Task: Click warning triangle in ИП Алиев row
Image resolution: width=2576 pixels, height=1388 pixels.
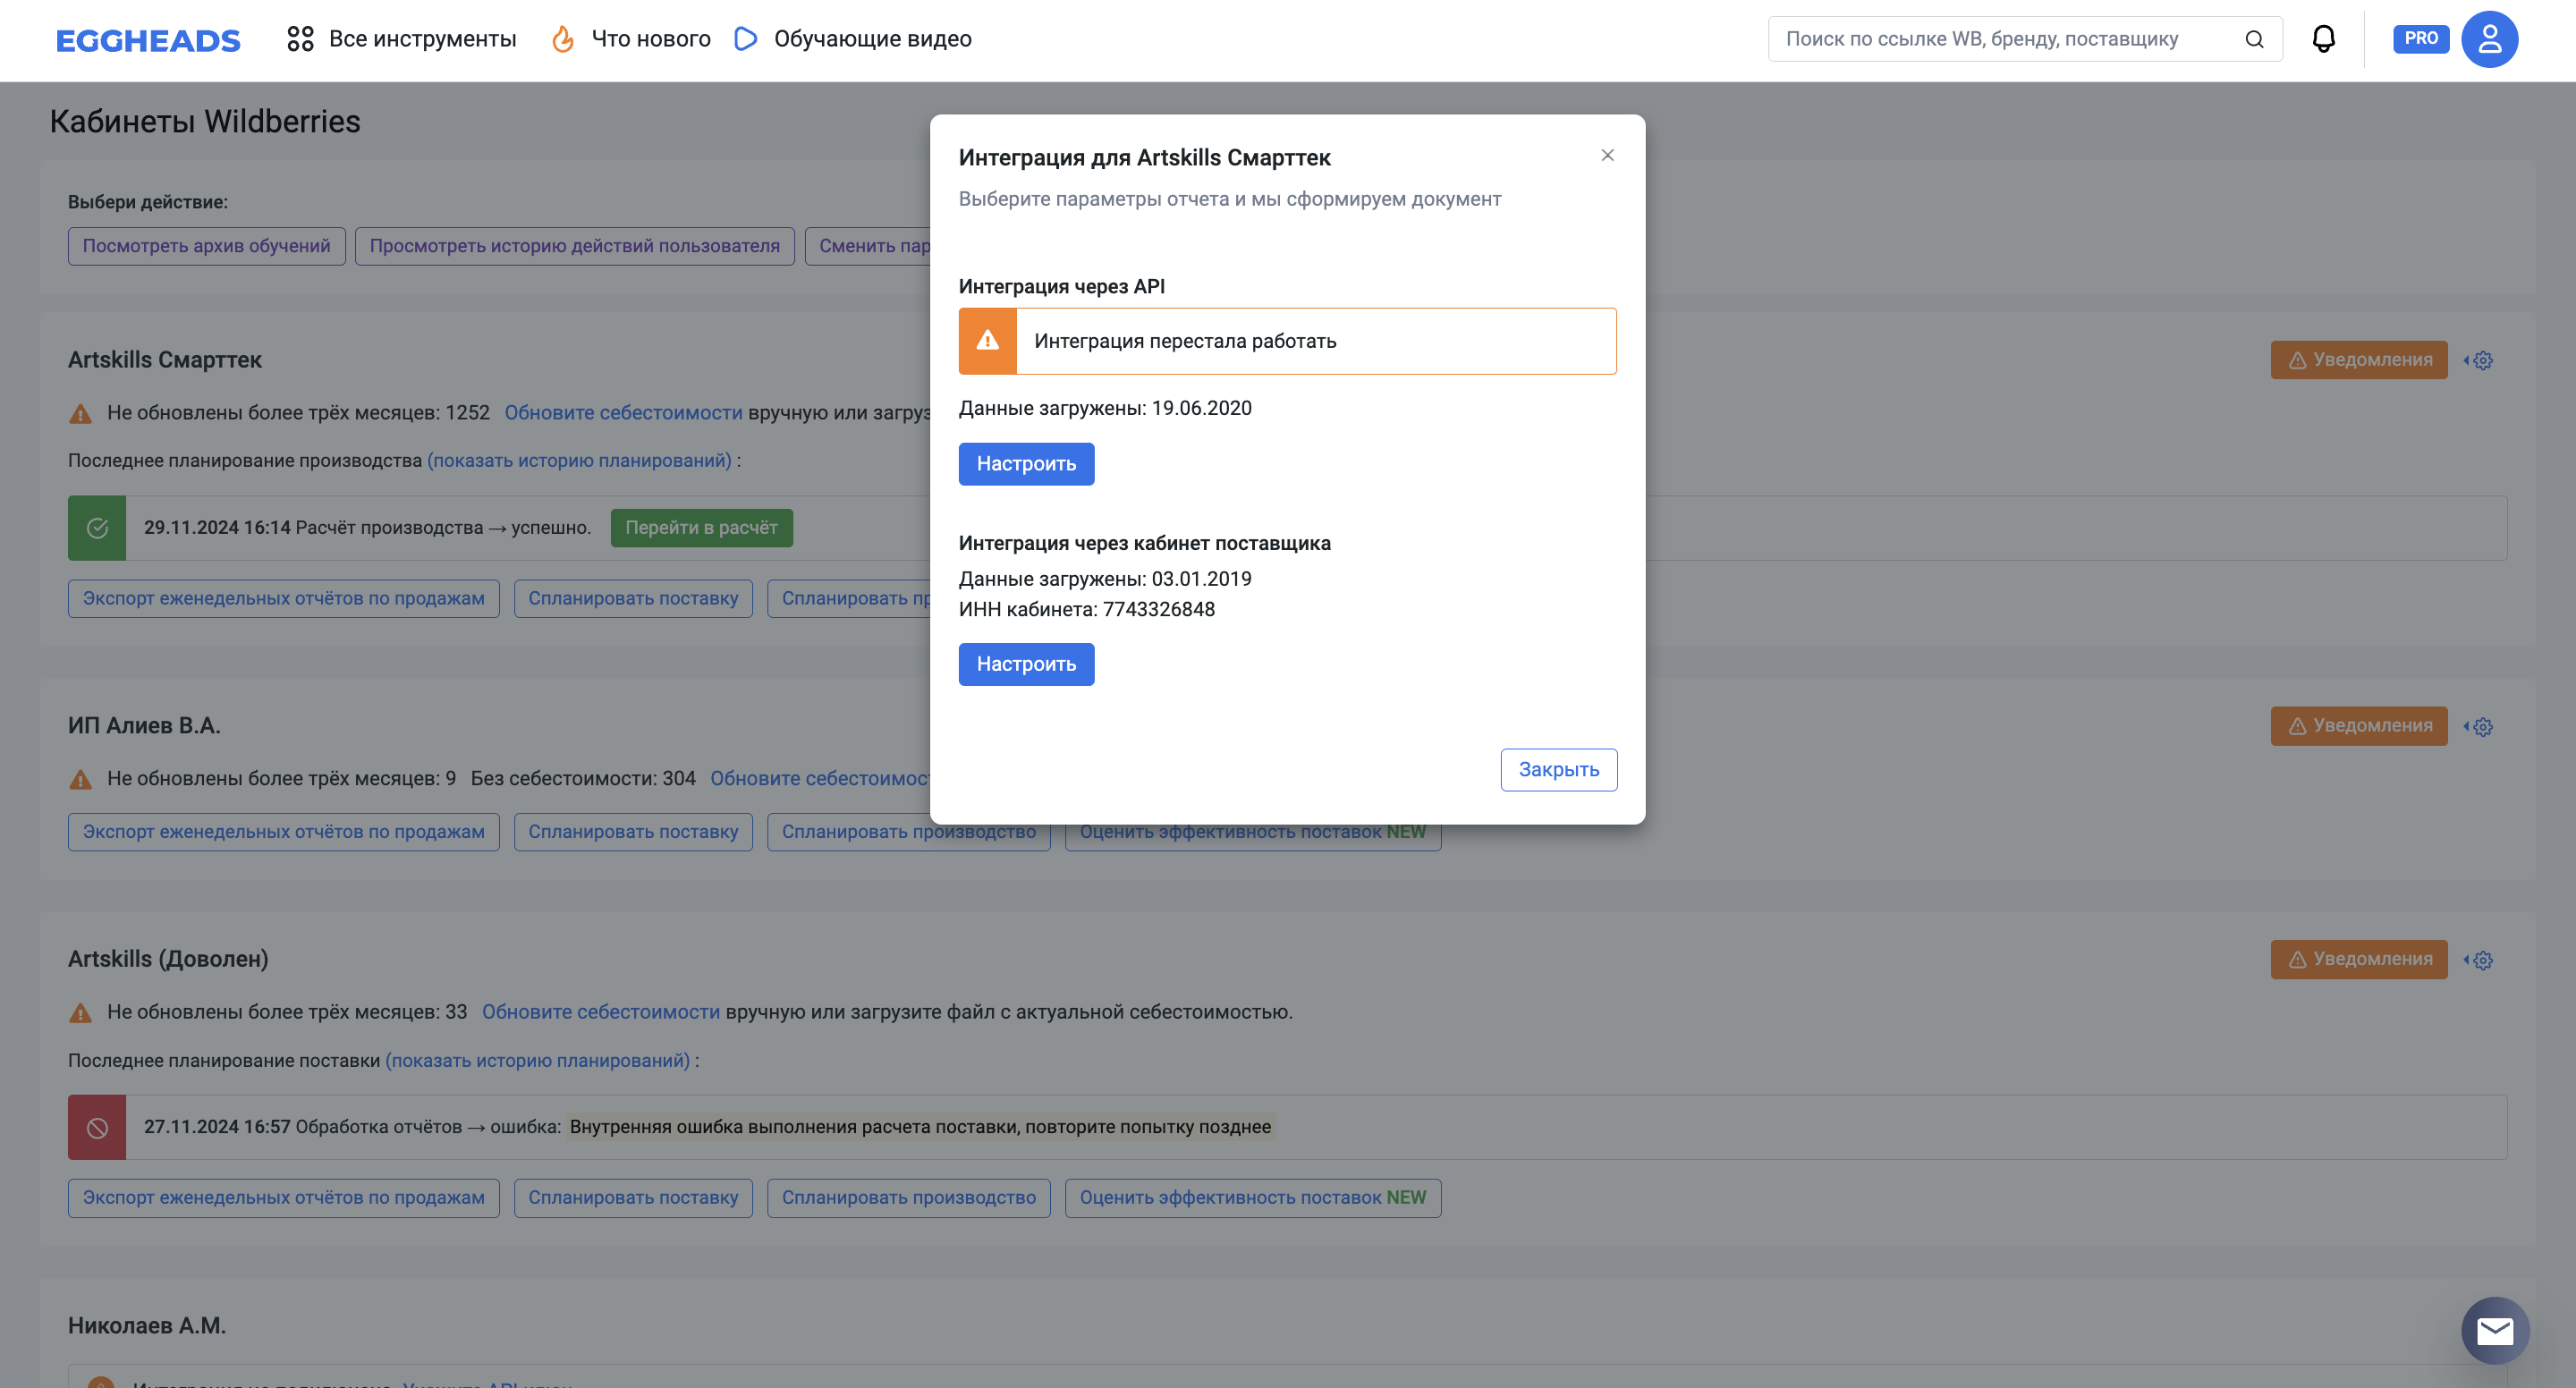Action: click(x=80, y=779)
